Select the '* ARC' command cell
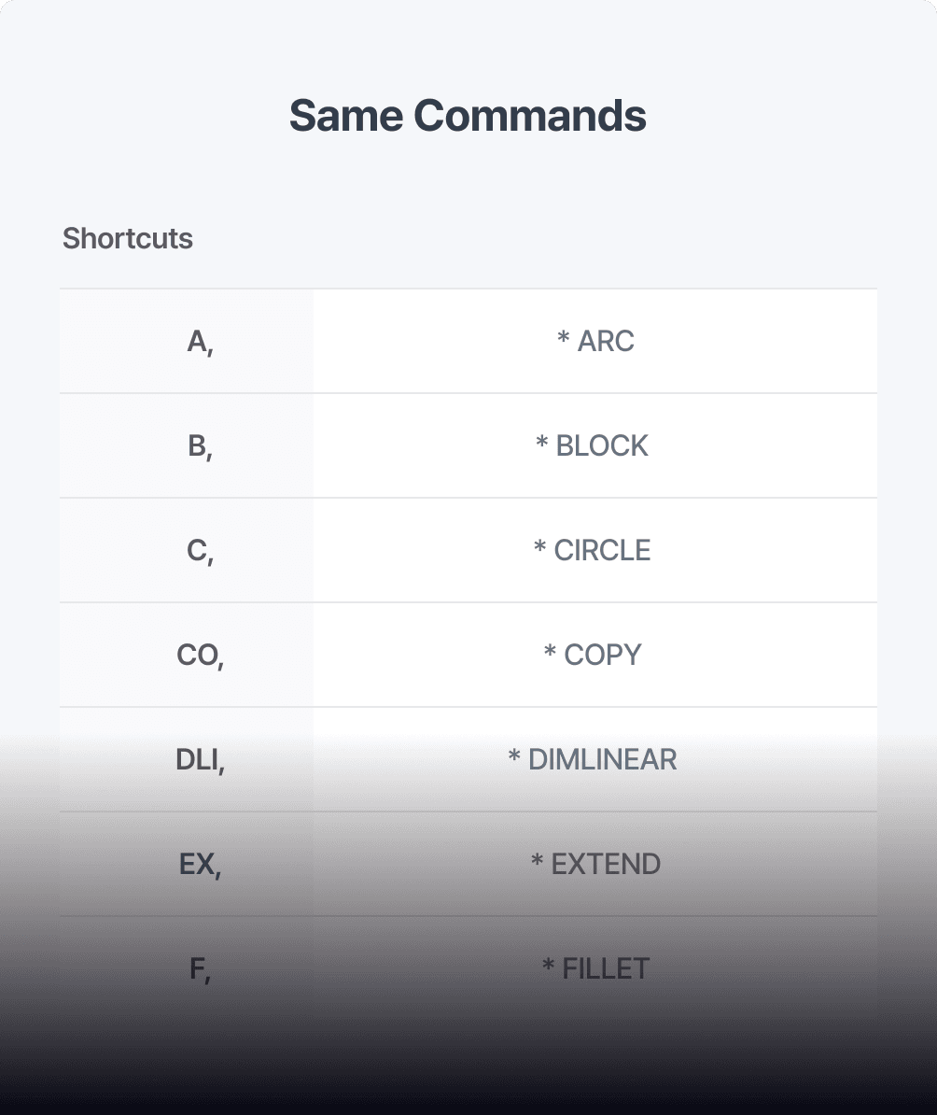937x1115 pixels. pos(595,342)
